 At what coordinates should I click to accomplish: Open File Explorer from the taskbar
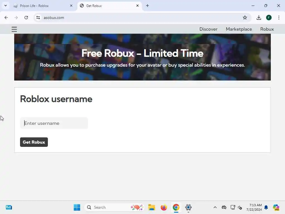(152, 207)
